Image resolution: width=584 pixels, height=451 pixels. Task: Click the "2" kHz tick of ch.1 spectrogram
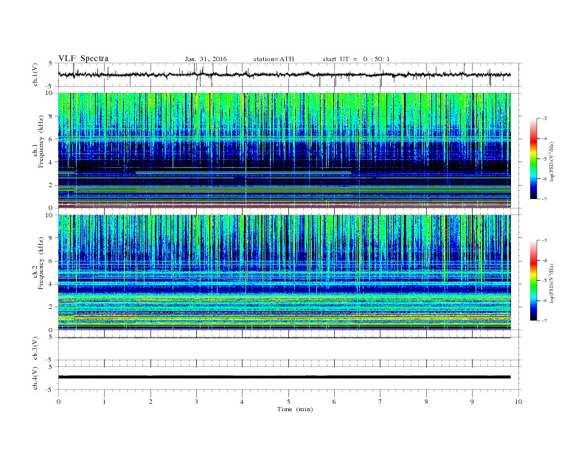[51, 185]
